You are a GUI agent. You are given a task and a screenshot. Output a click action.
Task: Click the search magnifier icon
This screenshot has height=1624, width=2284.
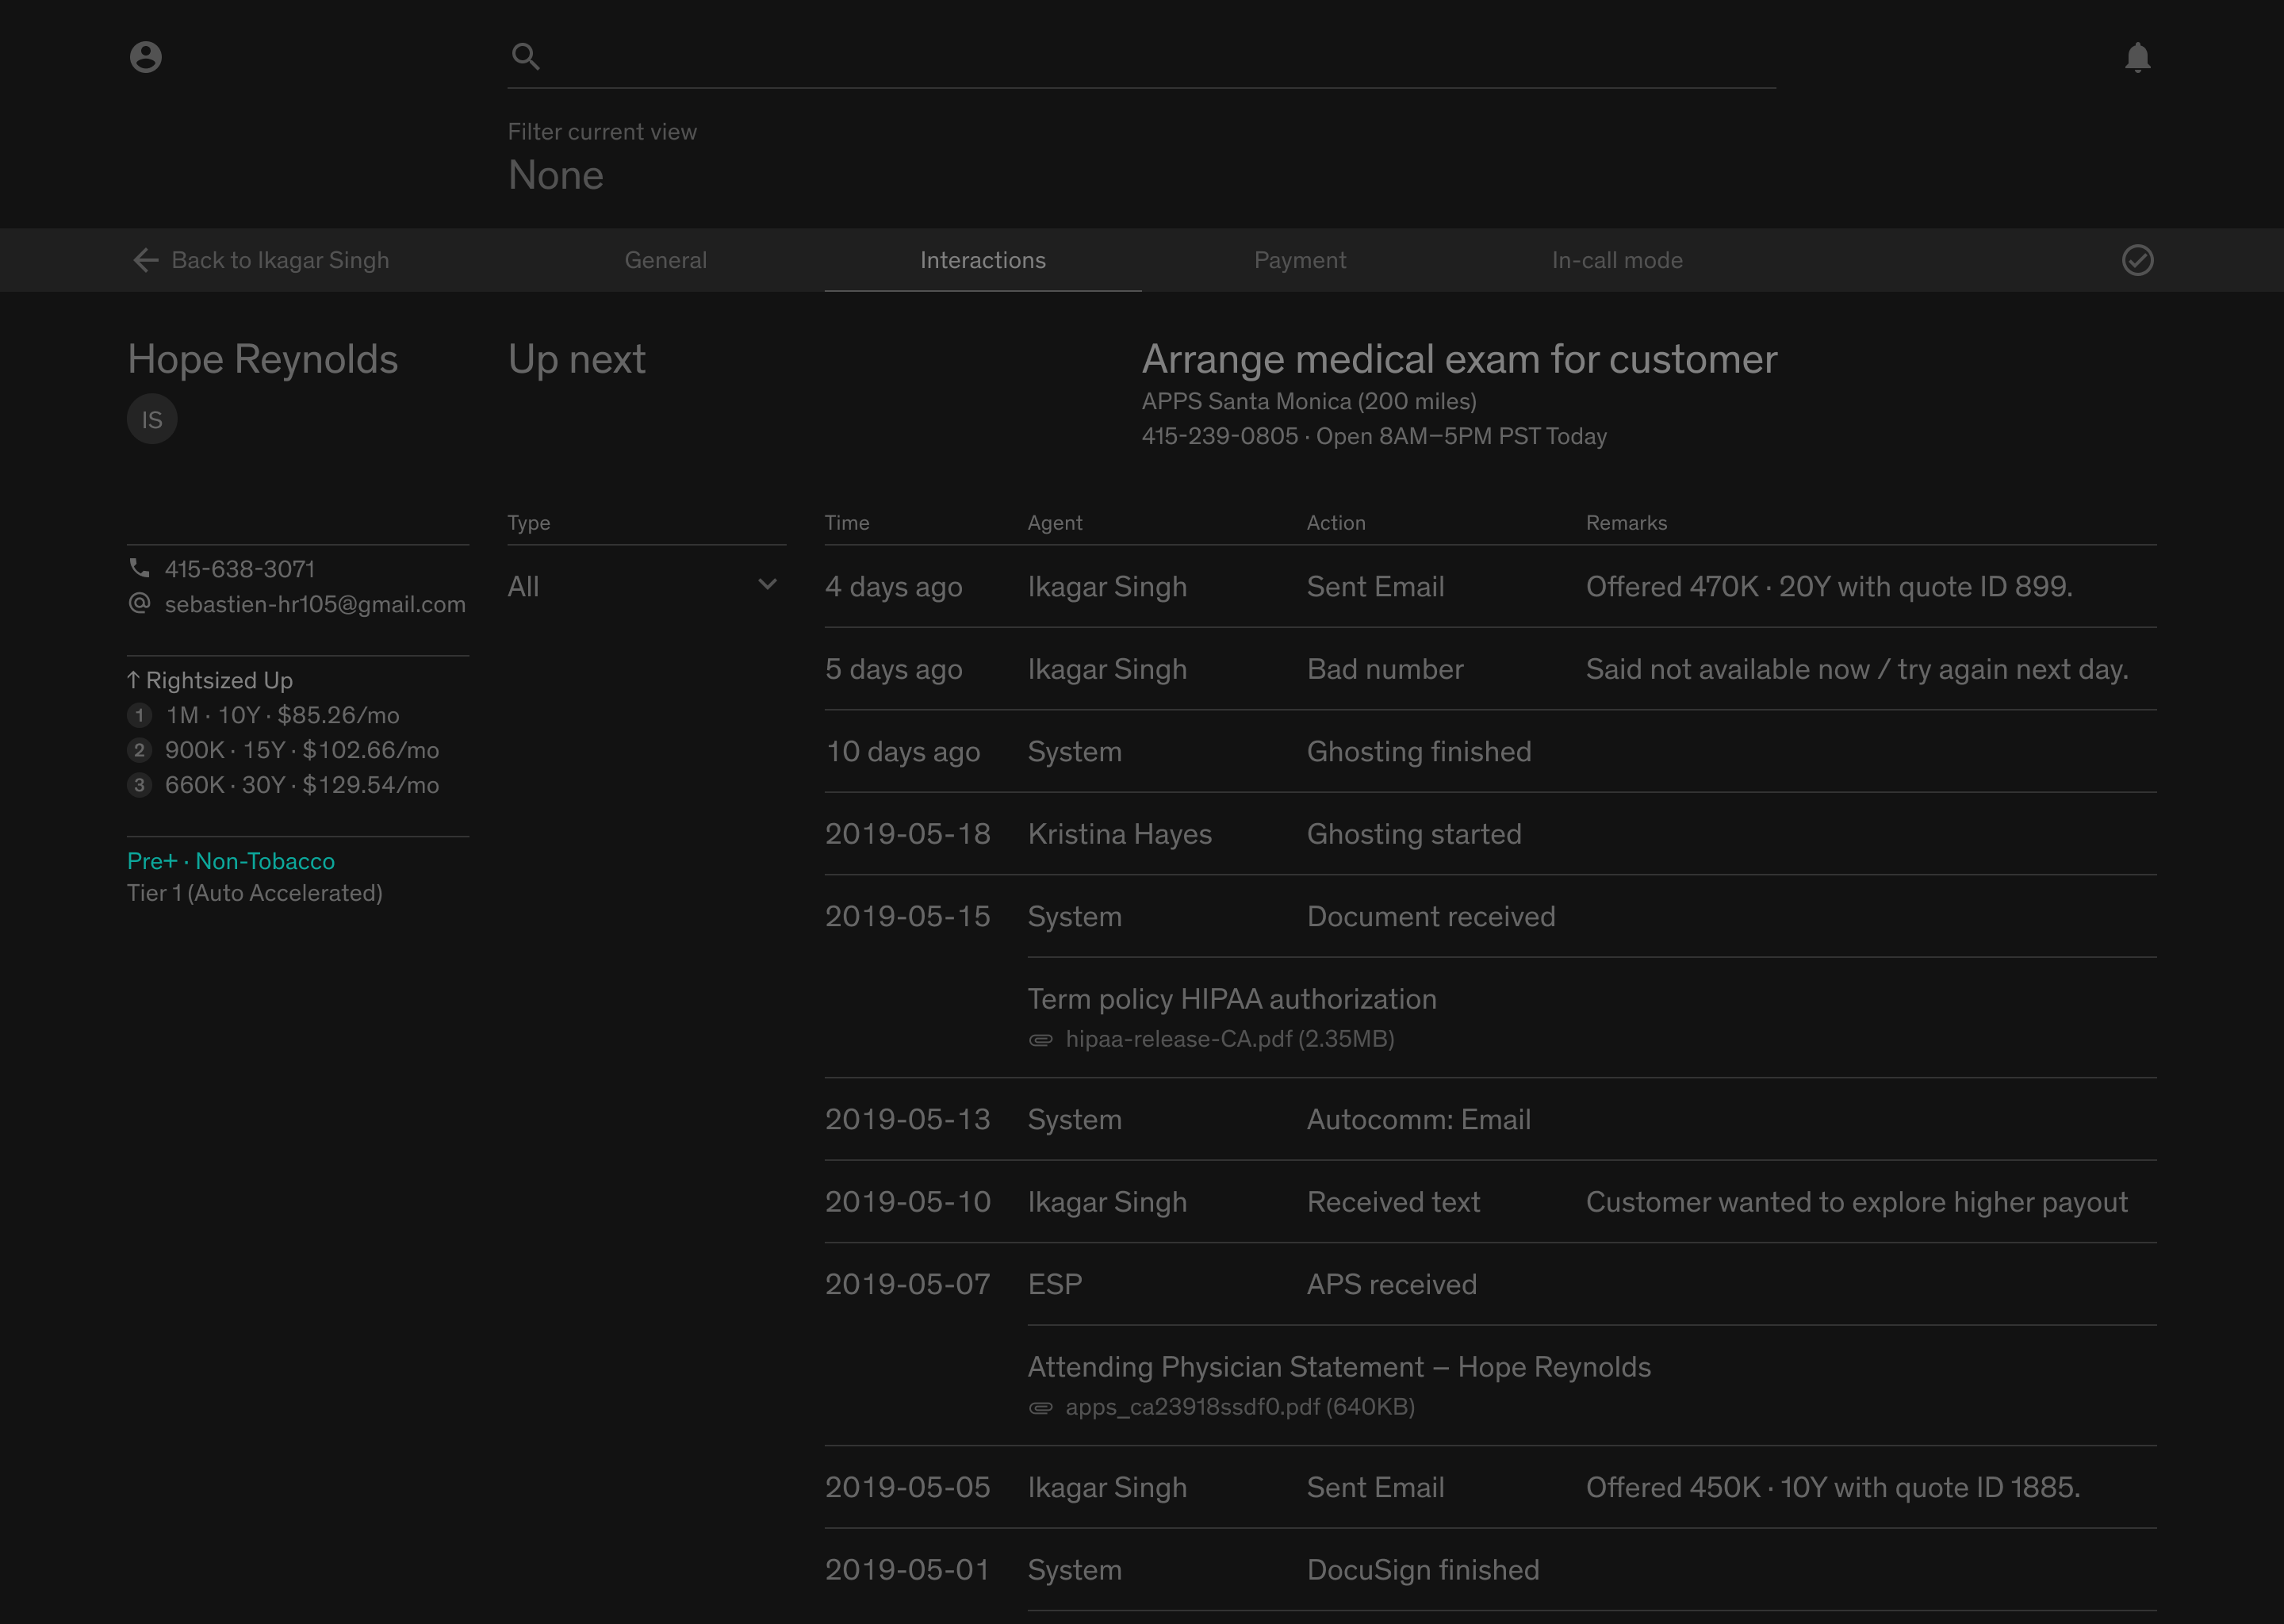coord(526,57)
